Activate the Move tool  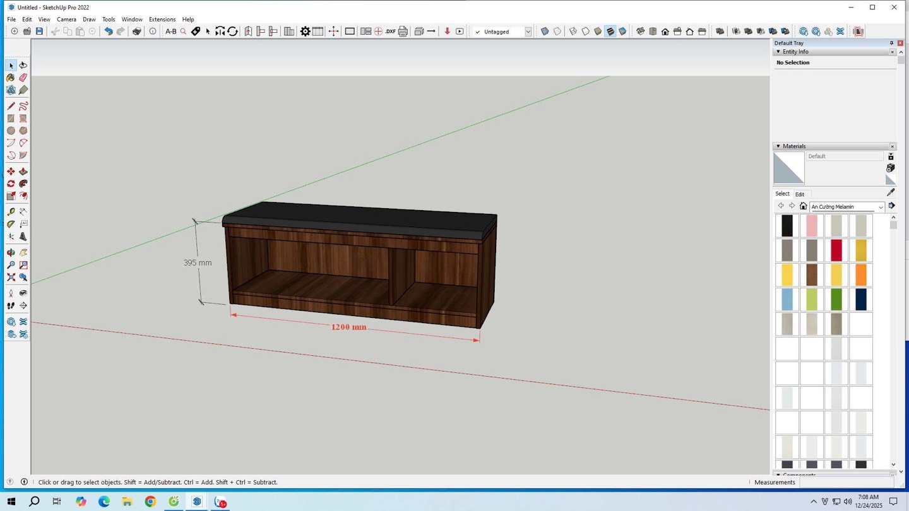click(x=11, y=172)
